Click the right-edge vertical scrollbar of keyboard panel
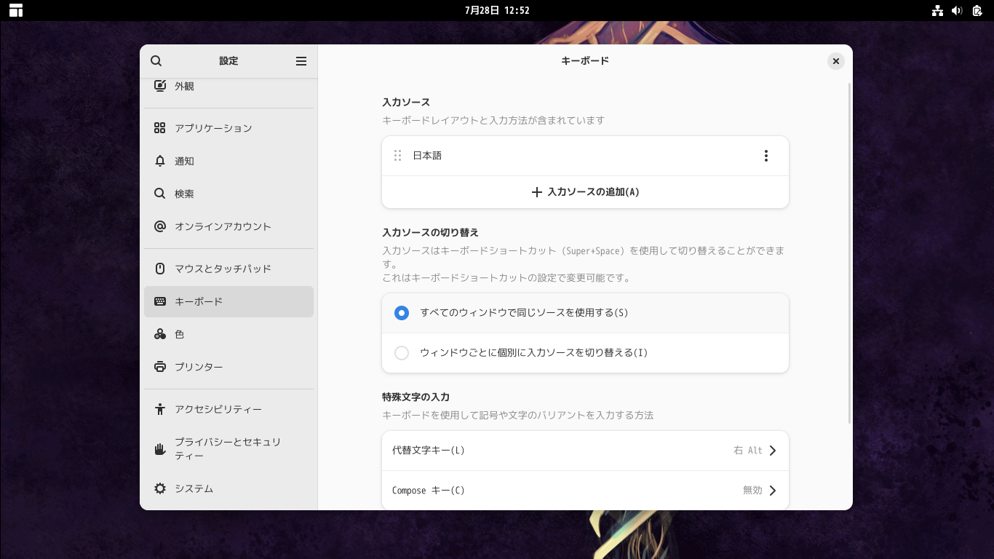 click(x=850, y=253)
